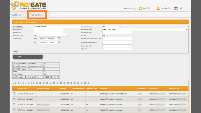Screen dimensions: 201x113
Task: Open the User Profile link
Action: pos(166,8)
